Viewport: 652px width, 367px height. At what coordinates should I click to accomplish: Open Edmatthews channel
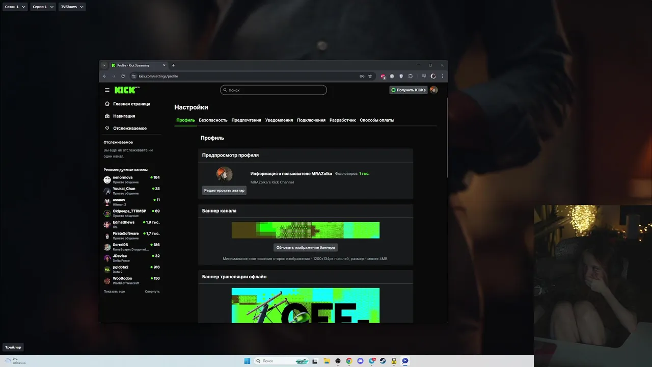click(132, 224)
